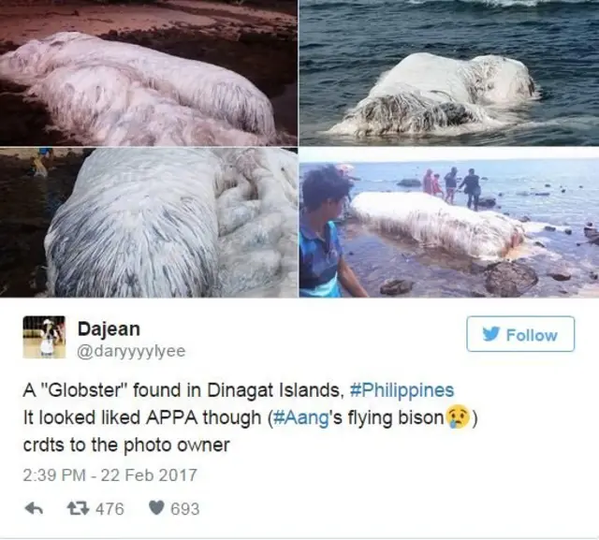Like the tweet via heart icon
Screen dimensions: 599x540
point(156,508)
